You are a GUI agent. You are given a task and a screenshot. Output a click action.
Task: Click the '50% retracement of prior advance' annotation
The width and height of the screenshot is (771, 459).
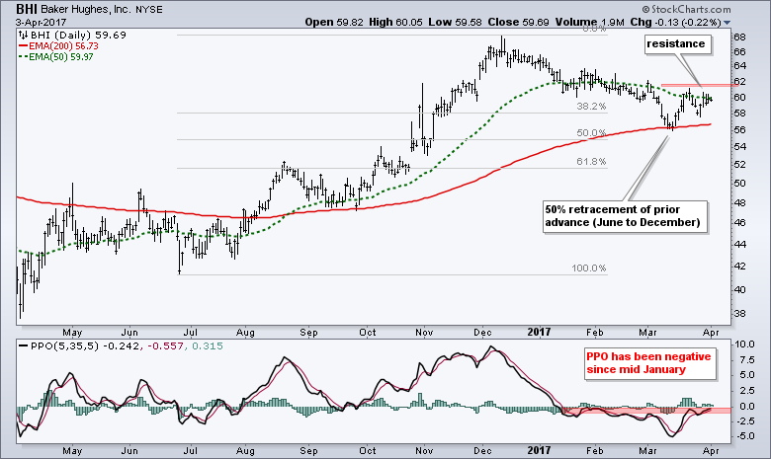[x=625, y=216]
